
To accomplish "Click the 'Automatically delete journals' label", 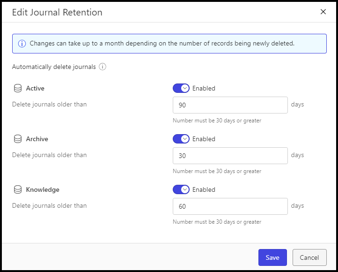I will click(54, 67).
